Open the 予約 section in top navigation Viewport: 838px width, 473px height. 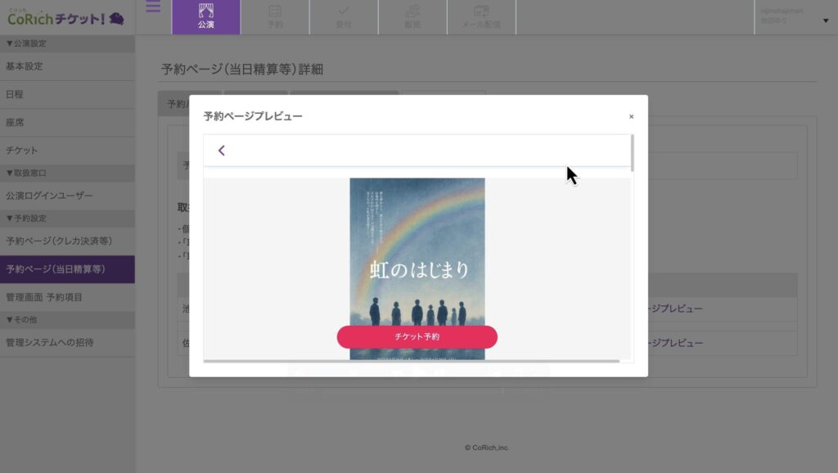[275, 16]
